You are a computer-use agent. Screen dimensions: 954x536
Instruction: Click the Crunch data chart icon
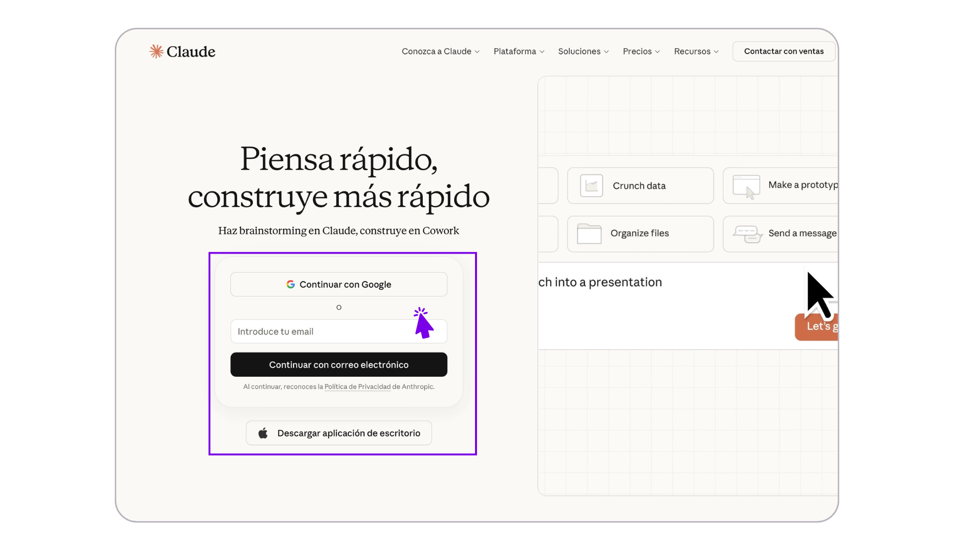click(591, 186)
